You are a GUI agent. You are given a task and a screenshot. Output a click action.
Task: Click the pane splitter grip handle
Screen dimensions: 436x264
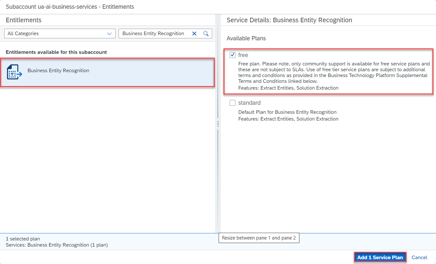218,123
